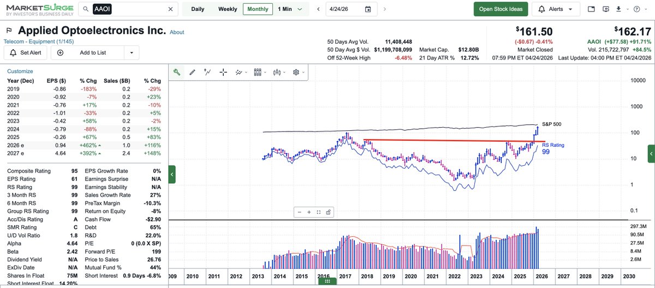The width and height of the screenshot is (655, 288).
Task: Expand the help menu arrow
Action: coord(645,9)
